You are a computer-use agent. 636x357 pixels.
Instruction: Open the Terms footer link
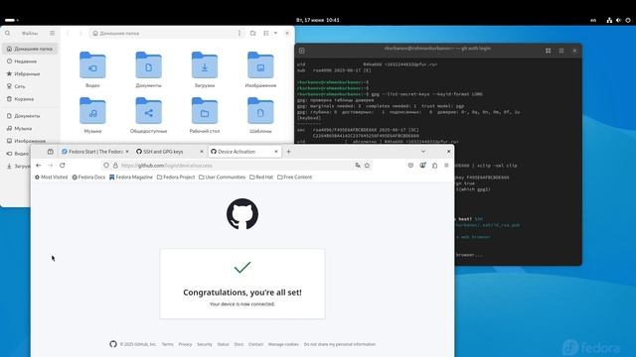pos(168,344)
